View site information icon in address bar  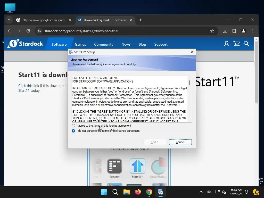click(x=39, y=31)
